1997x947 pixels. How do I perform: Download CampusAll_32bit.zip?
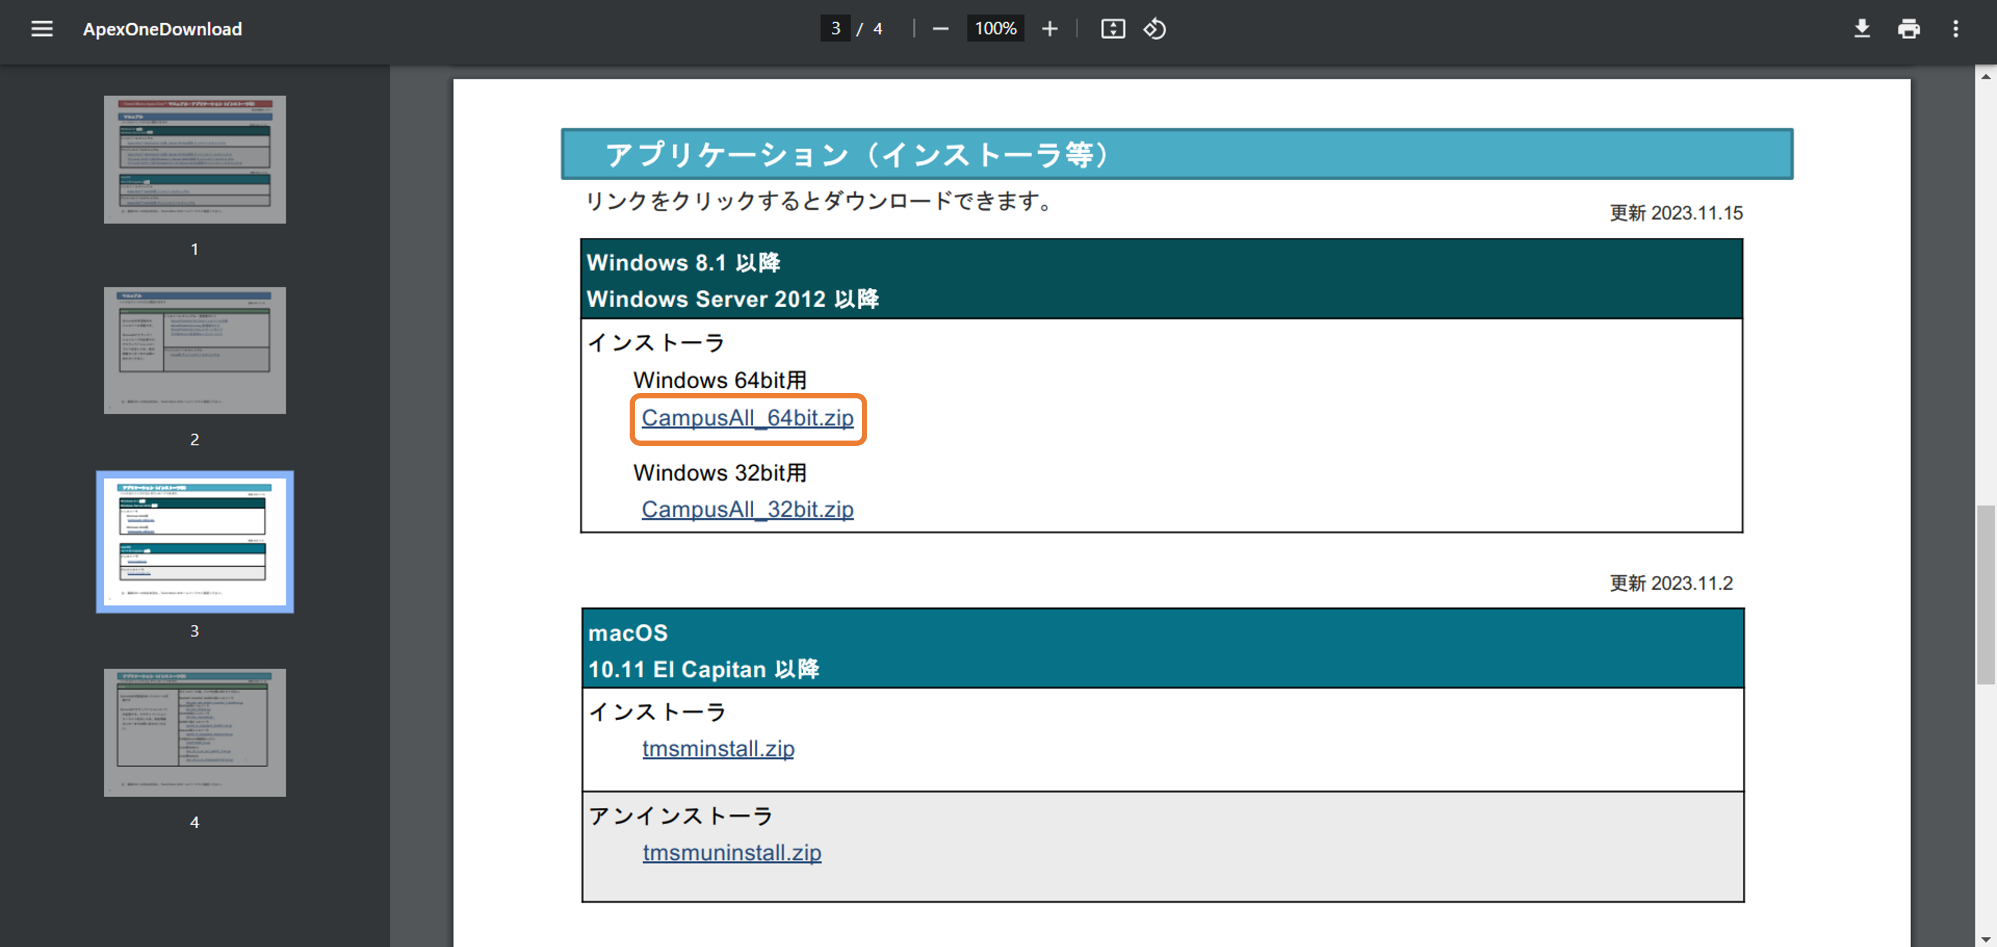[x=747, y=509]
